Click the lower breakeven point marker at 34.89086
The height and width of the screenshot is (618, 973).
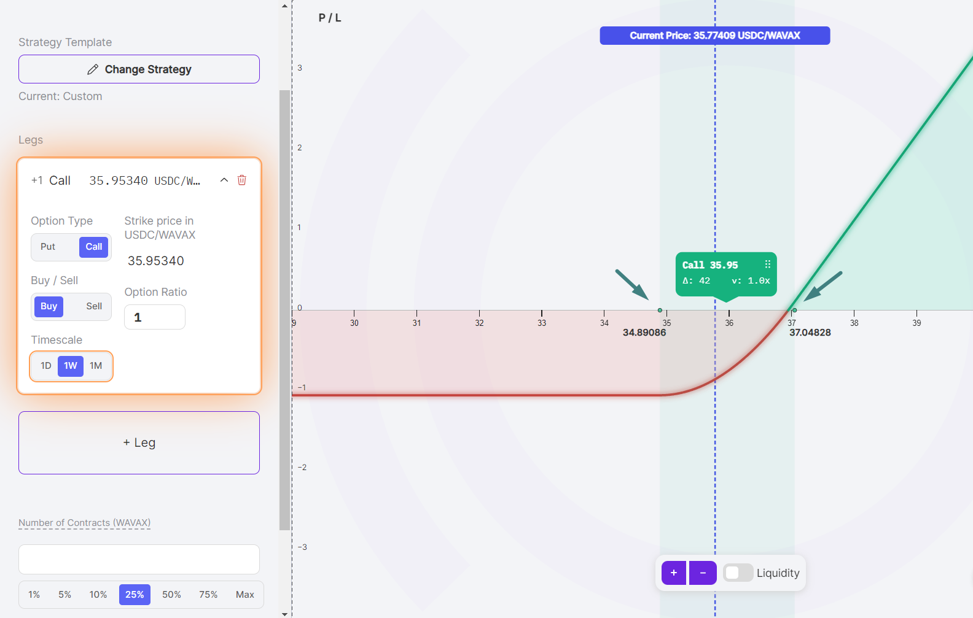[660, 311]
